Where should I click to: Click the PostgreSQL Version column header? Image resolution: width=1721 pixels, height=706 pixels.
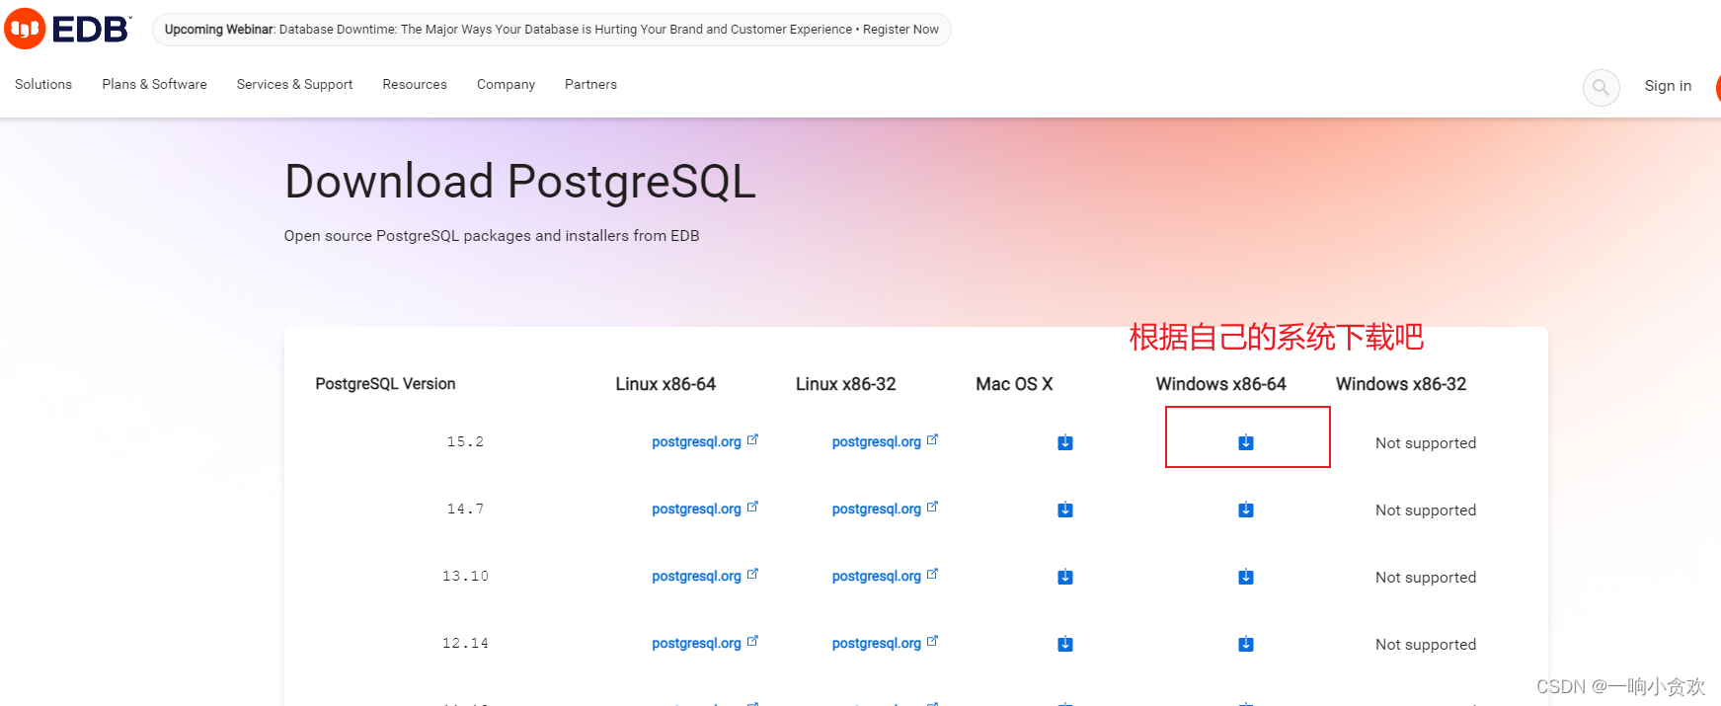(x=385, y=384)
